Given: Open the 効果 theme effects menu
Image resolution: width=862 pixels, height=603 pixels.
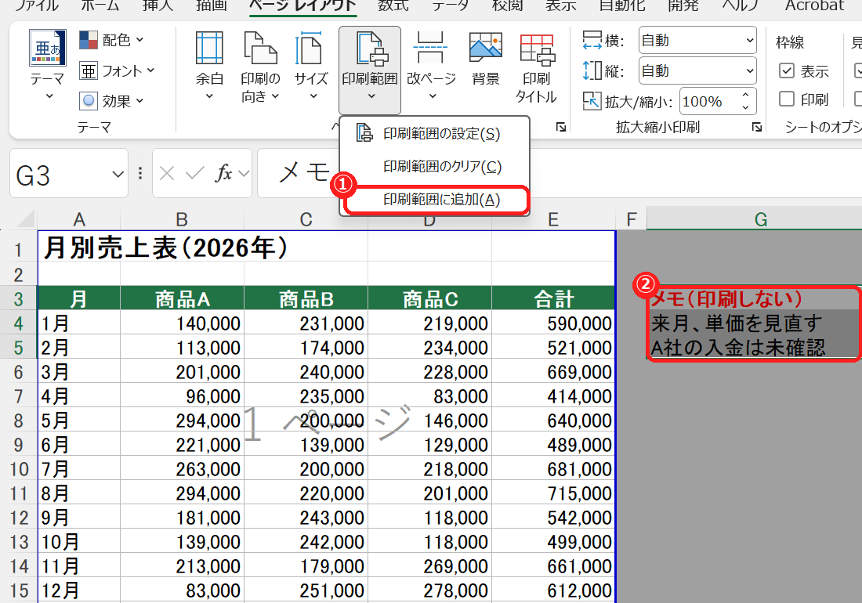Looking at the screenshot, I should [x=111, y=101].
